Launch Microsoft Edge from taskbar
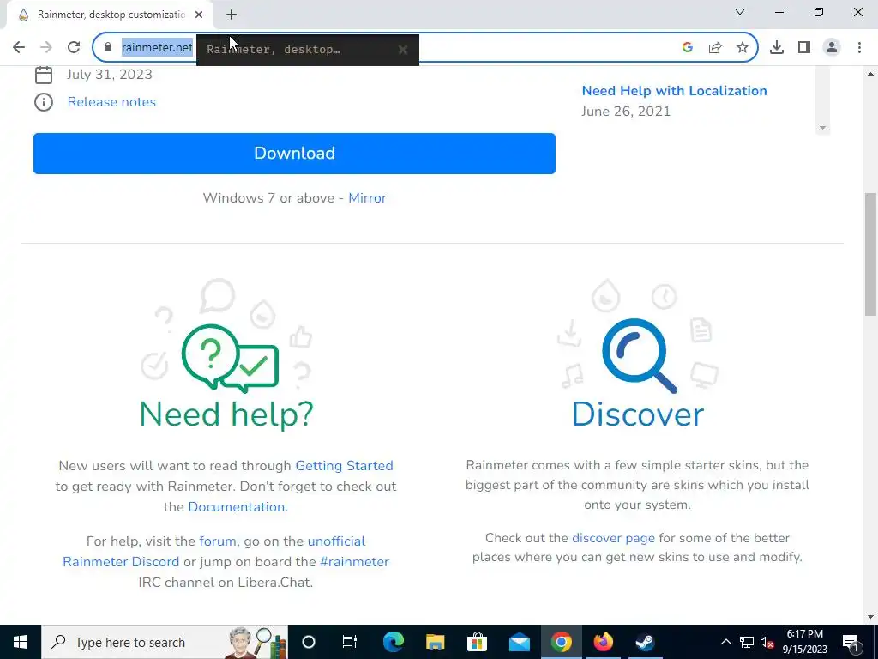 (393, 642)
